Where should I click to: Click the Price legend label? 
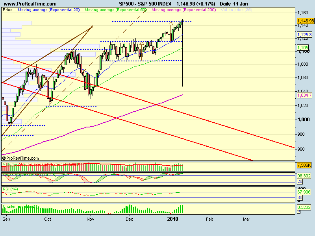coord(7,10)
